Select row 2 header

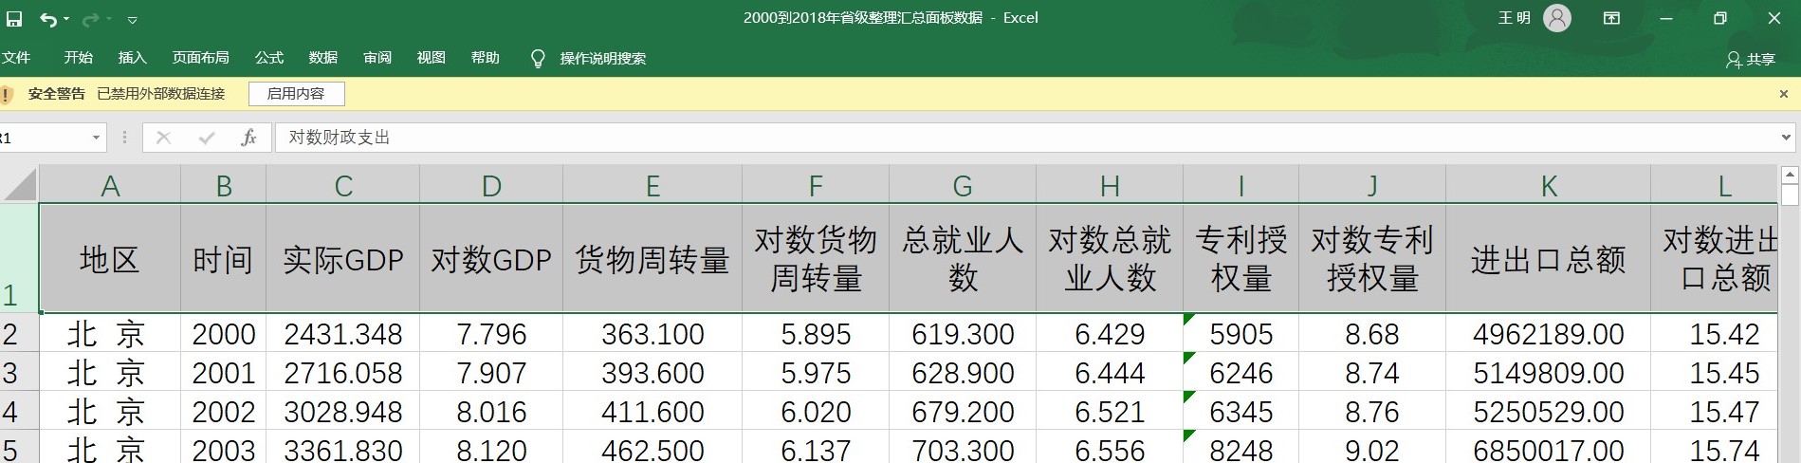click(19, 334)
